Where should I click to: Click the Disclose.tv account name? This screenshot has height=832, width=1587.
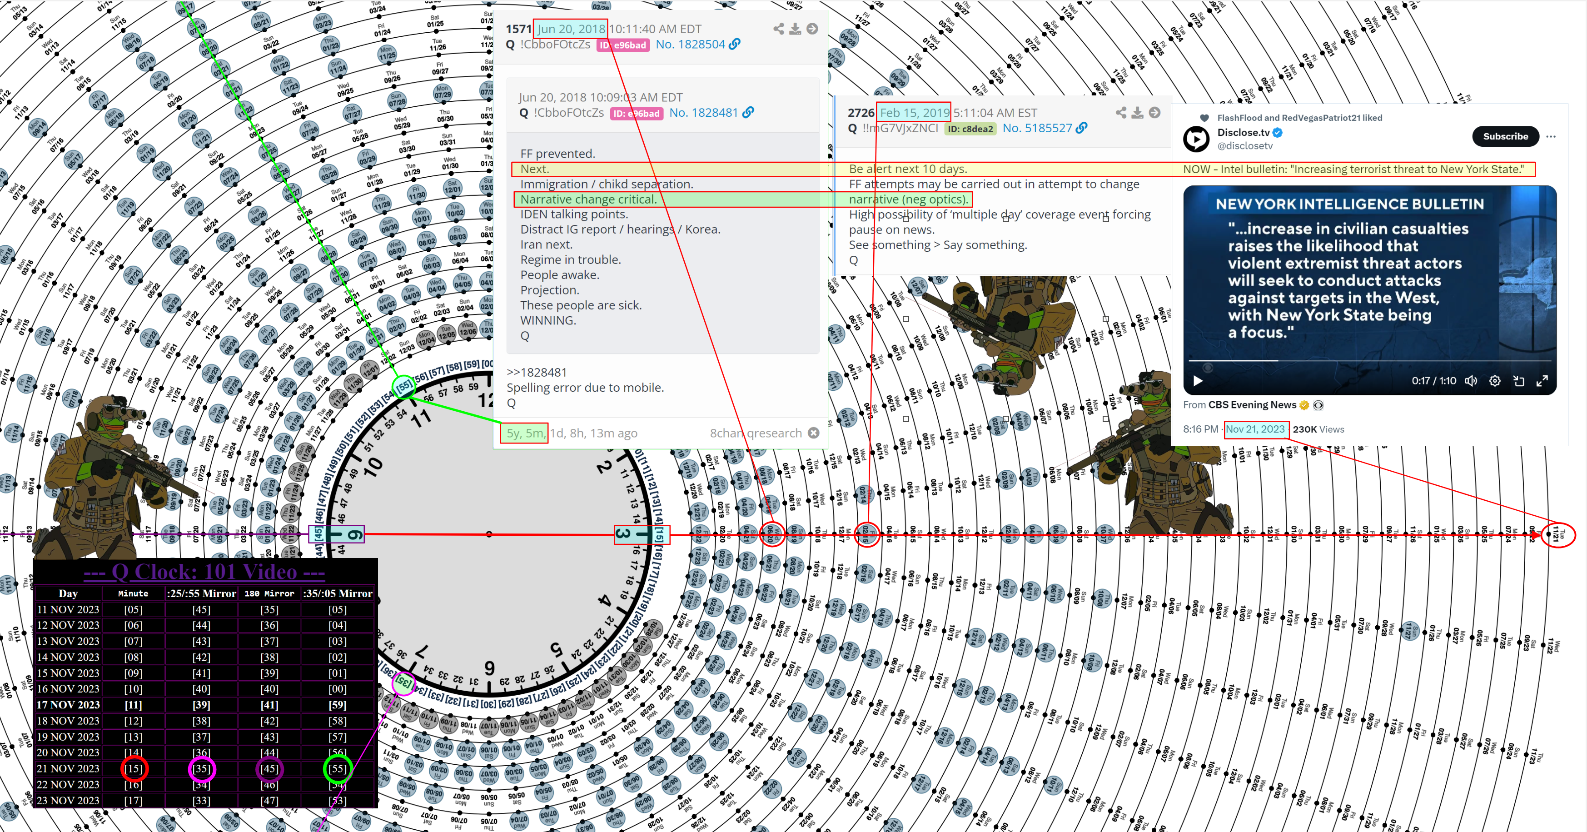pyautogui.click(x=1243, y=133)
